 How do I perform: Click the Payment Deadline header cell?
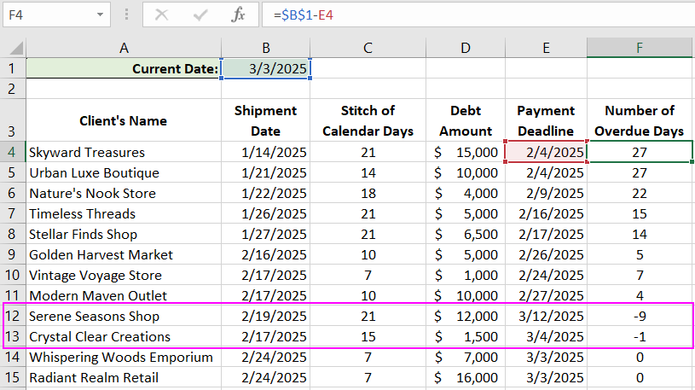click(x=546, y=120)
